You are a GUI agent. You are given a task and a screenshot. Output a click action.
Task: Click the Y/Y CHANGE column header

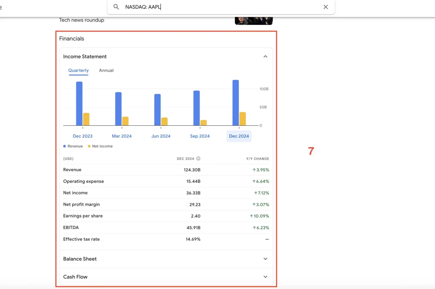point(258,159)
